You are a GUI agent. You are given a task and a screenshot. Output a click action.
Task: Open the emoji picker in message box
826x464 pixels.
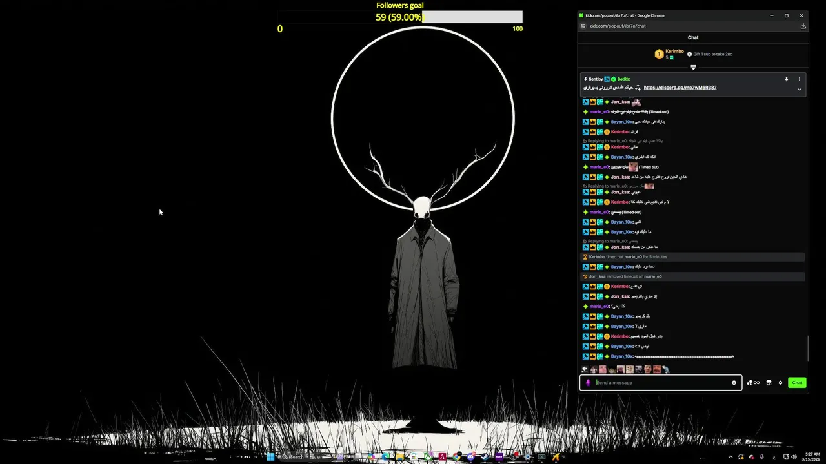[x=734, y=383]
